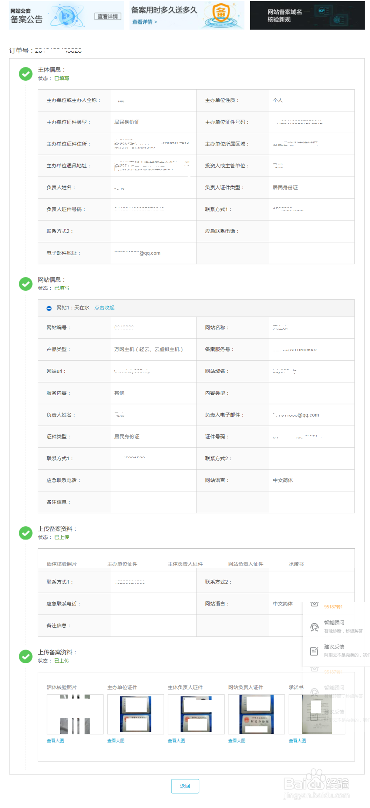Click the 主办单位证件住所 label

click(68, 144)
